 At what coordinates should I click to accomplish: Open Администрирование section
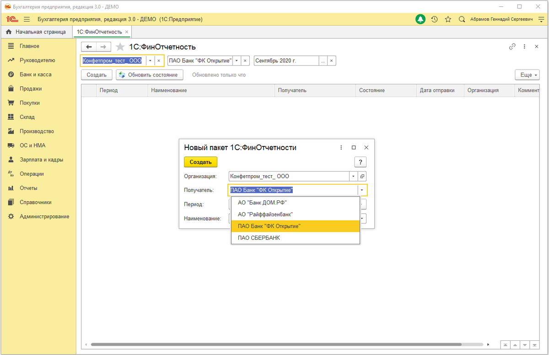(38, 216)
